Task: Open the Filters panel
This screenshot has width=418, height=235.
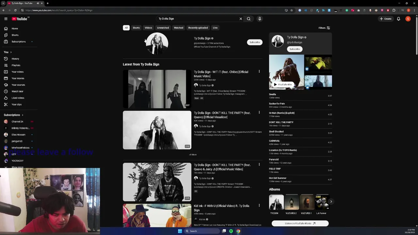Action: tap(324, 28)
